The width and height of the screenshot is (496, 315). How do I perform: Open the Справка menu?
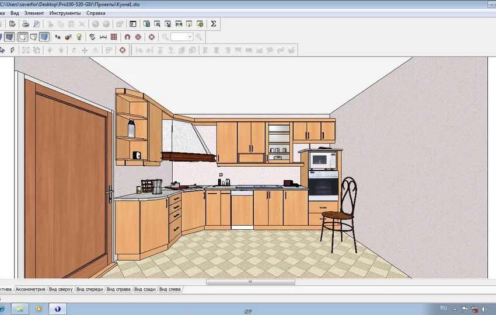[96, 12]
